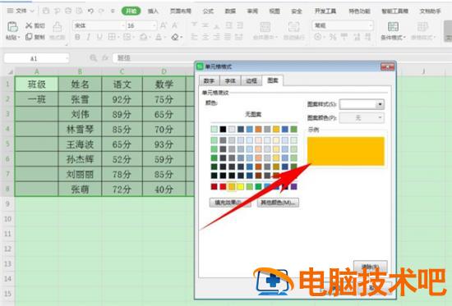Viewport: 452px width, 306px height.
Task: Pick the dark red swatch in bottom row
Action: tap(214, 187)
